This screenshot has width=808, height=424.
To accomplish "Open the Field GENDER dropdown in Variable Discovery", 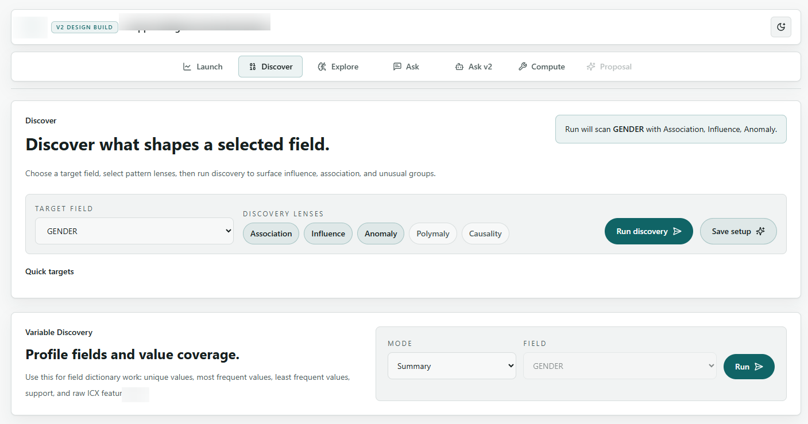I will coord(620,366).
